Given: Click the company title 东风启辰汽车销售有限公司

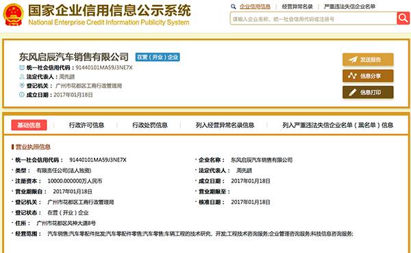Looking at the screenshot, I should (74, 57).
